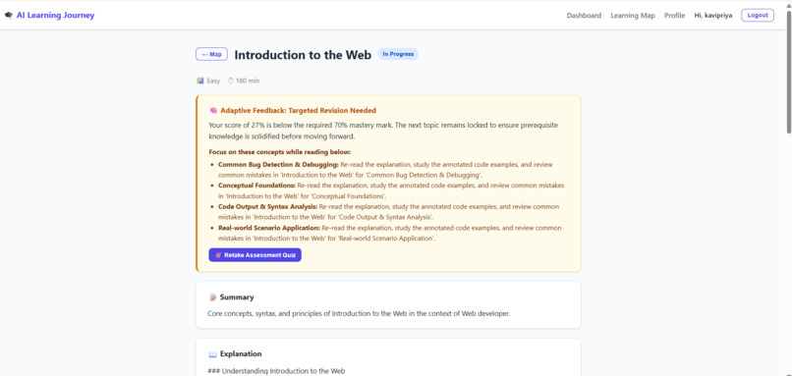Click the Adaptive Feedback: Targeted Revision Needed title
The image size is (792, 376).
pos(298,111)
